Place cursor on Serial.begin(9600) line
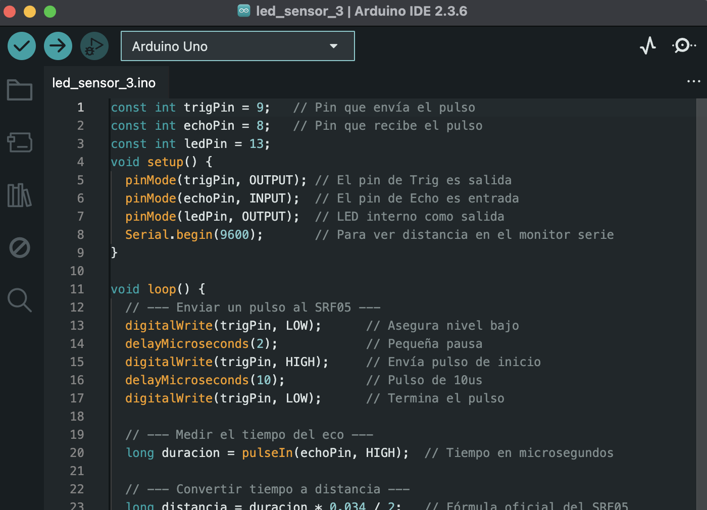707x510 pixels. coord(194,235)
